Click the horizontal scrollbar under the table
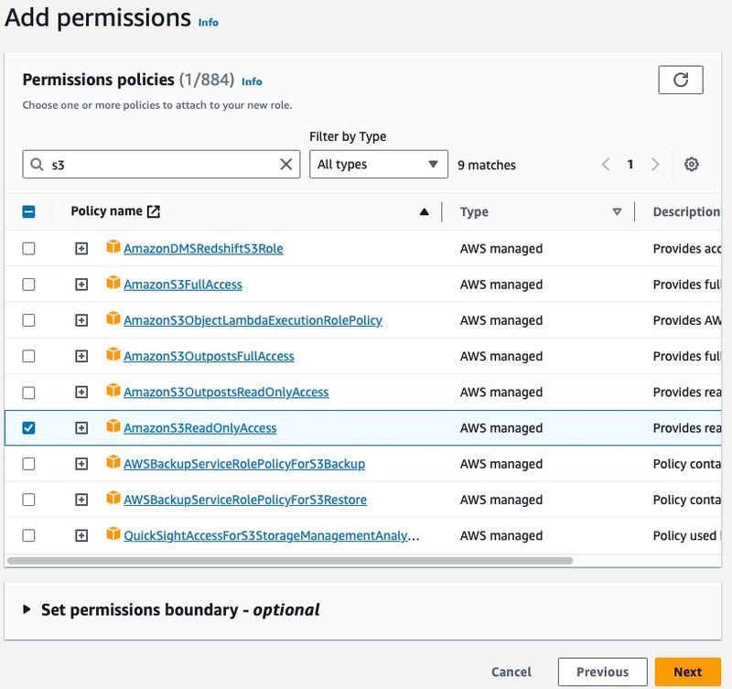732x689 pixels. click(290, 560)
